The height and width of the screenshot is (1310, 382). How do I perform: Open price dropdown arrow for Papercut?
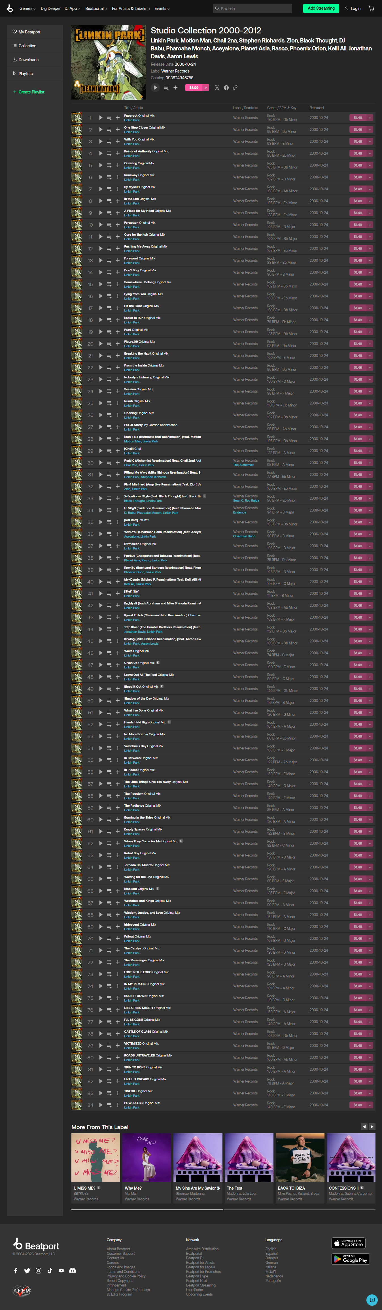point(370,118)
